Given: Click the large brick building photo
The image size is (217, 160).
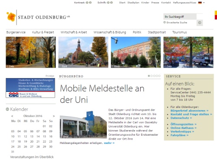Looking at the screenshot, I should tap(136, 52).
